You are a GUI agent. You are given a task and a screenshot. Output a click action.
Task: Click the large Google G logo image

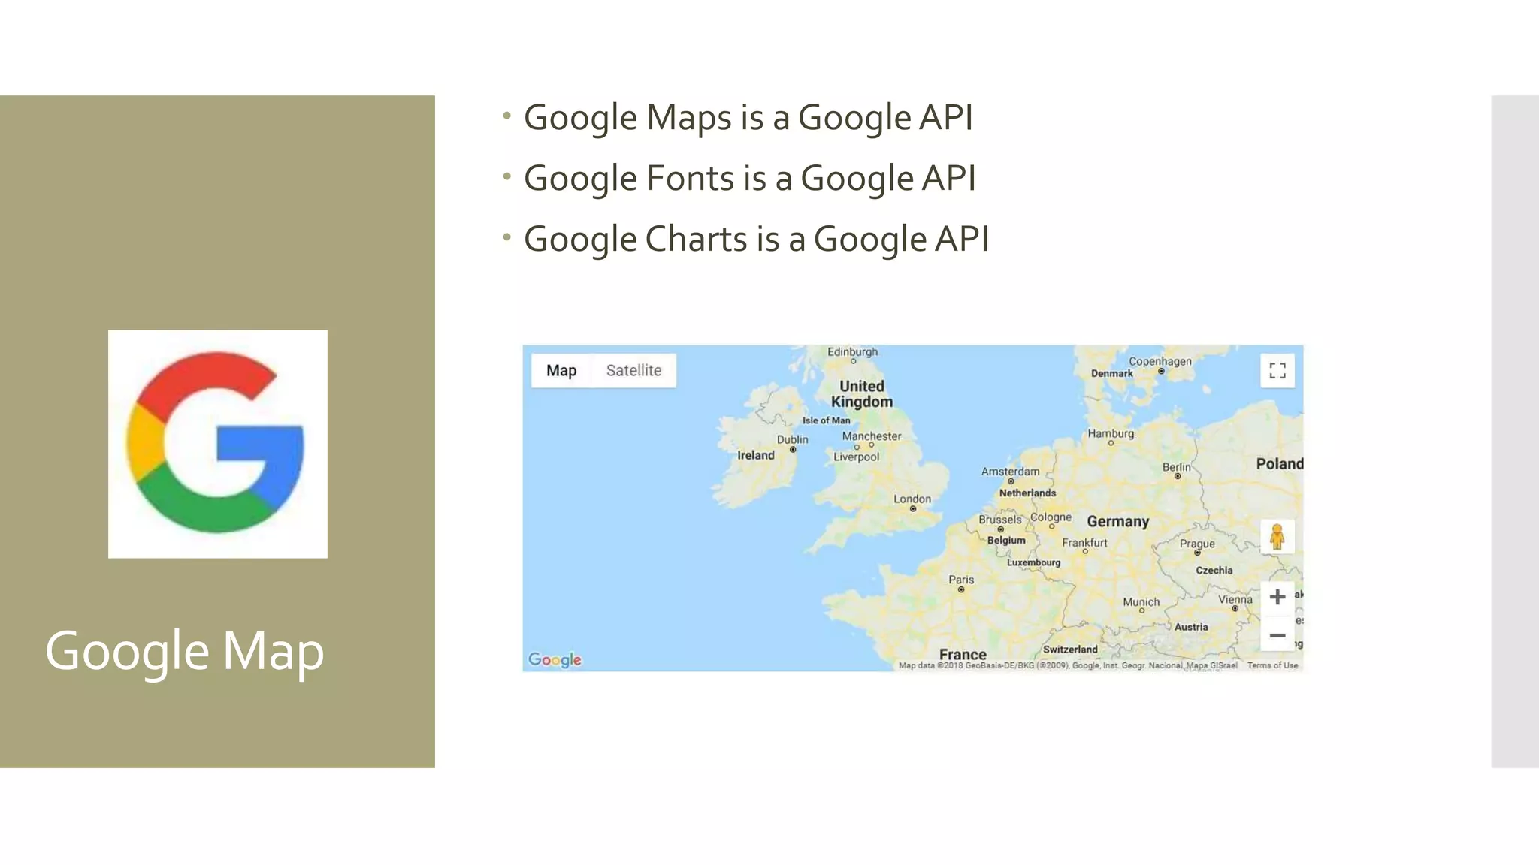point(218,444)
